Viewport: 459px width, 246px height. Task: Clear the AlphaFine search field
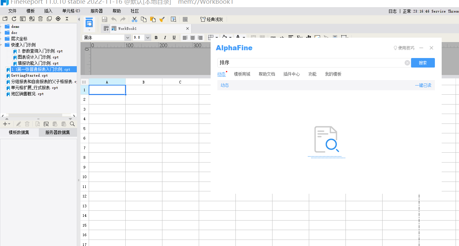407,63
